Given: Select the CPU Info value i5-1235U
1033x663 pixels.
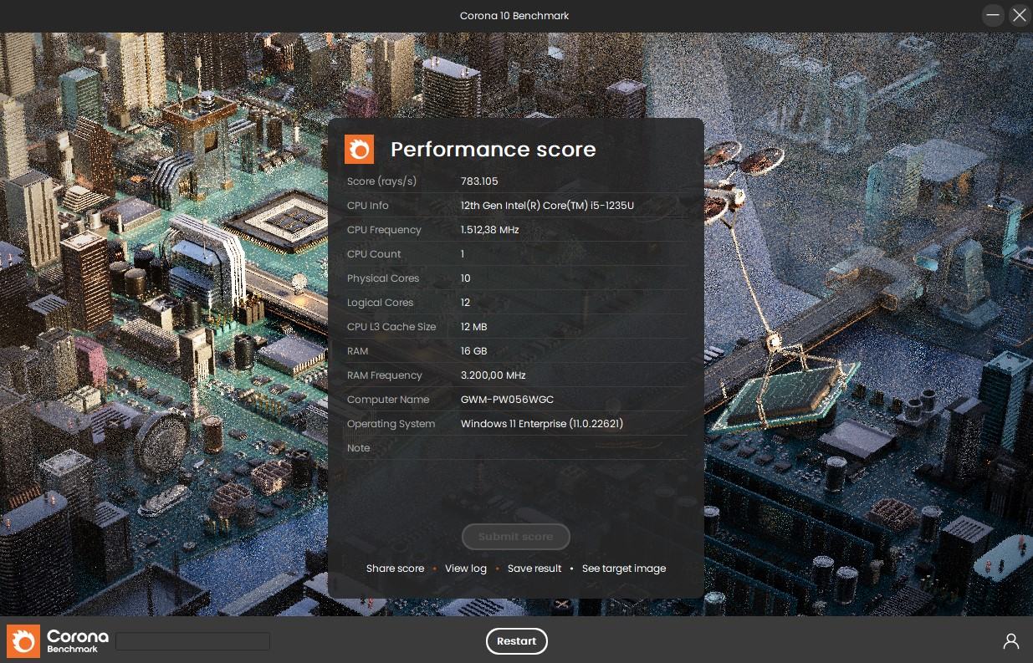Looking at the screenshot, I should click(x=547, y=206).
